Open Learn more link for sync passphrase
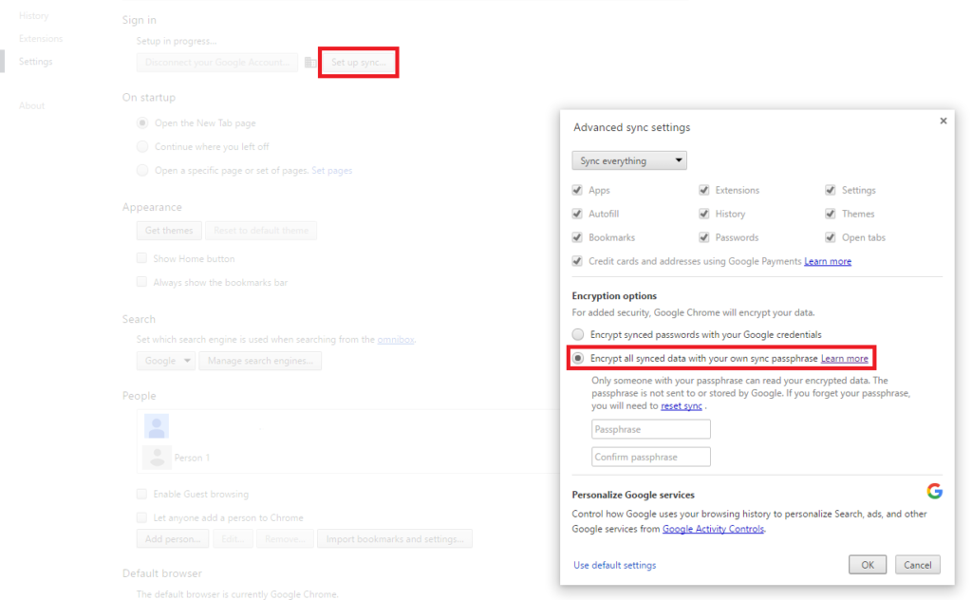 point(844,358)
